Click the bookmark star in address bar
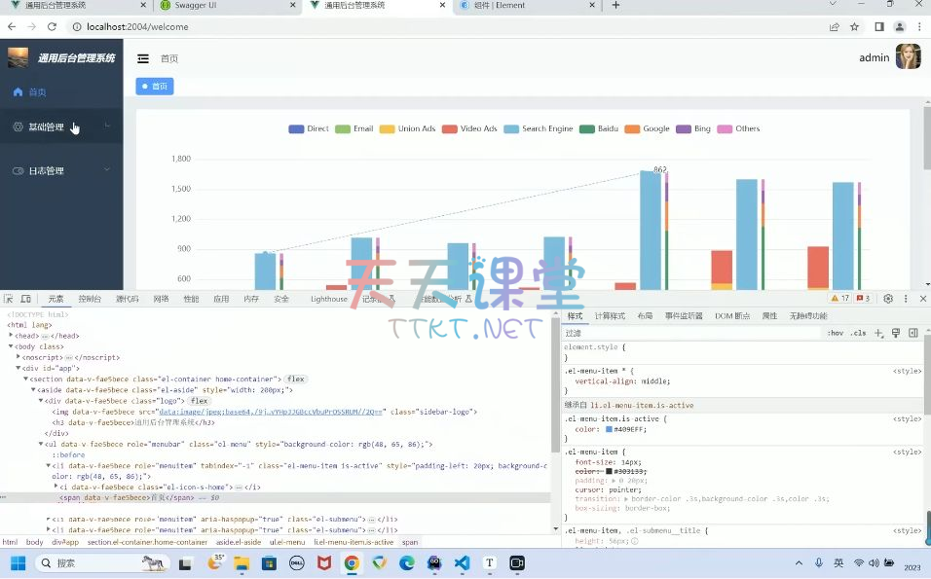Viewport: 931px width, 579px height. 855,26
